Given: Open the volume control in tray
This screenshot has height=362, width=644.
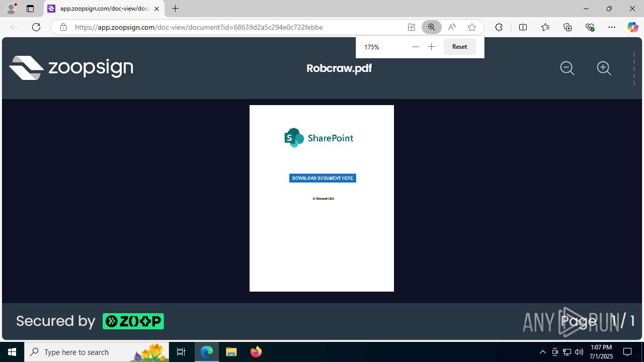Looking at the screenshot, I should [579, 352].
